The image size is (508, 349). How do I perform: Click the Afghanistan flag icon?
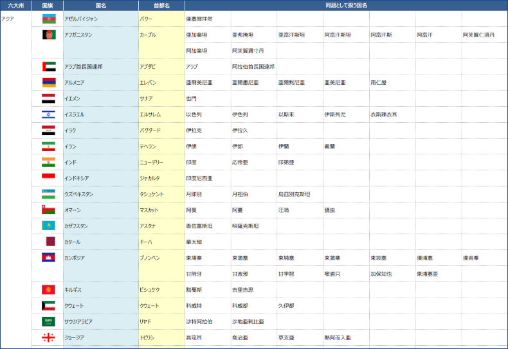tap(48, 35)
